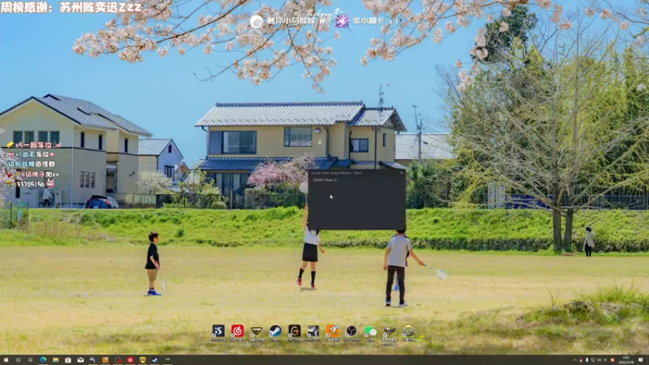The height and width of the screenshot is (365, 649).
Task: Open Microsoft Store from the taskbar
Action: (x=68, y=360)
